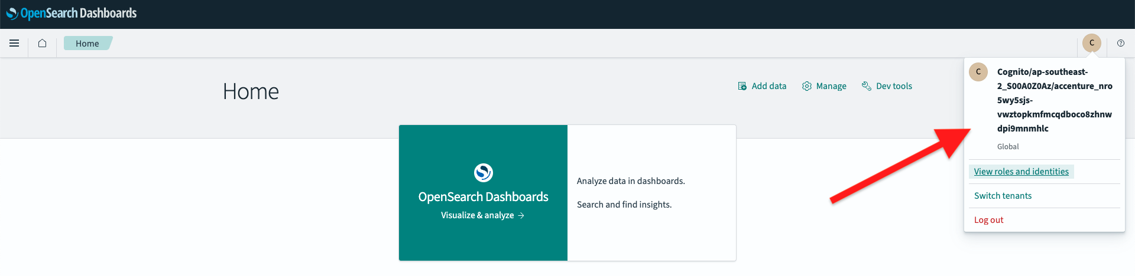Click the Analyze data in dashboards text
This screenshot has width=1135, height=276.
pyautogui.click(x=631, y=181)
